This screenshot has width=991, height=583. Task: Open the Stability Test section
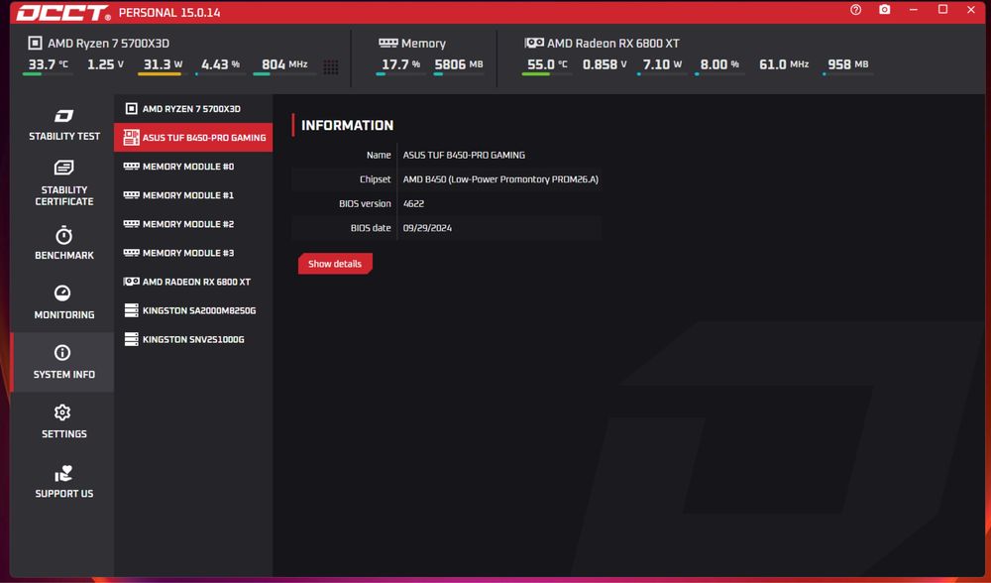63,125
